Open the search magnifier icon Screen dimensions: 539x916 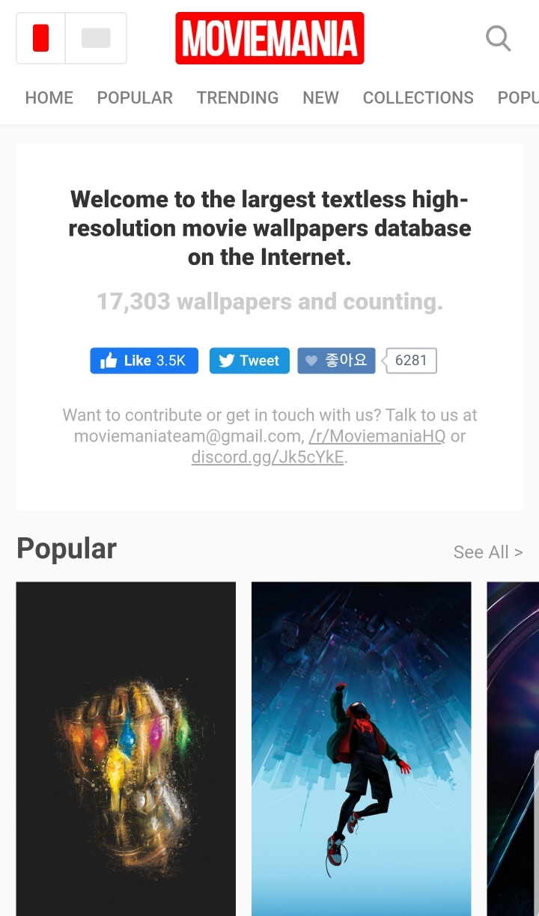(498, 38)
